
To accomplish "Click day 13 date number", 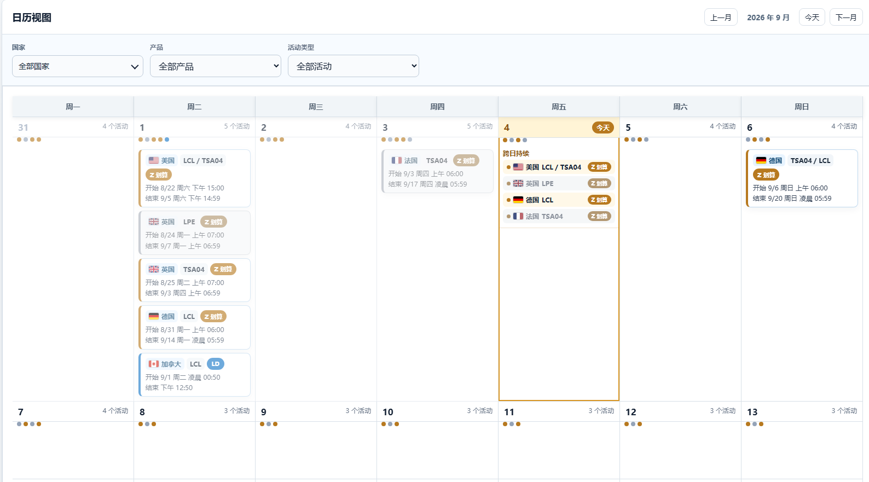I will click(752, 412).
